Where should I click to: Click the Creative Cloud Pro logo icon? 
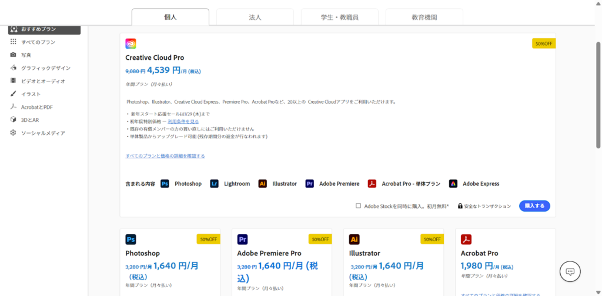point(131,44)
